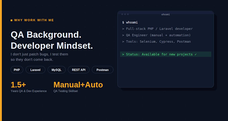Viewport: 228px width, 121px height.
Task: Click the "Developer Mindset." heading line
Action: click(x=52, y=46)
